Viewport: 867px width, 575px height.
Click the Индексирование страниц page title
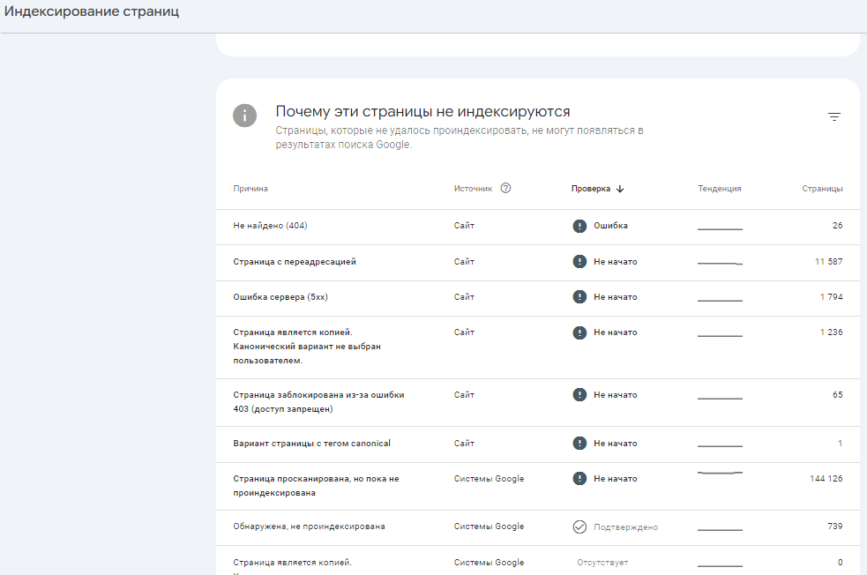point(92,11)
